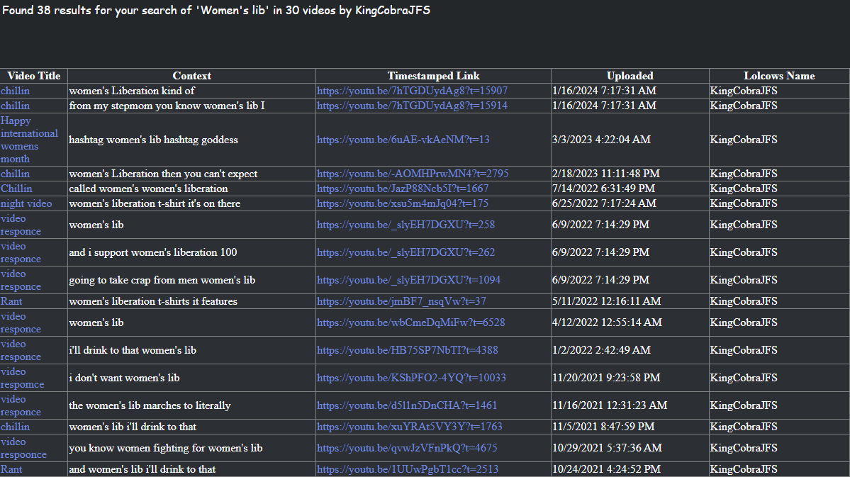The width and height of the screenshot is (850, 477).
Task: Click the 'Lolcows Name' column header
Action: click(779, 76)
